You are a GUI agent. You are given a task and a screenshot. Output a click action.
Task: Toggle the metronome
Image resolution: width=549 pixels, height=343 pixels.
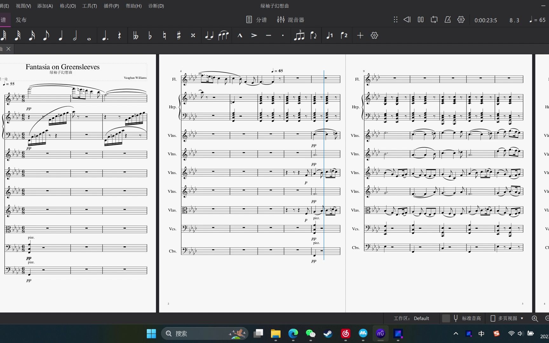448,20
